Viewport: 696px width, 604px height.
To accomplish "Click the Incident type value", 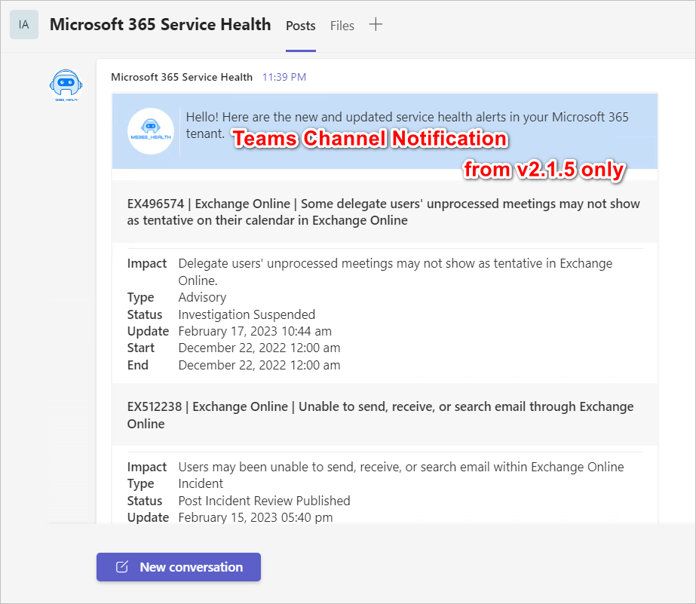I will (x=201, y=484).
